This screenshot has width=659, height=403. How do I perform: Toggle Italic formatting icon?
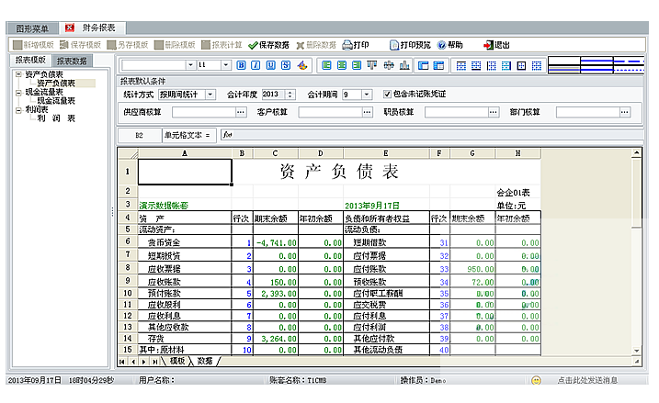(x=256, y=65)
